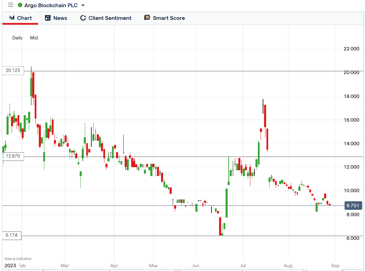Click the current price 8.751 marker
The image size is (365, 271).
click(x=353, y=206)
